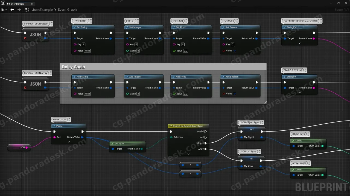Click the Selection input pin on Switch node
The image size is (350, 196).
click(171, 137)
